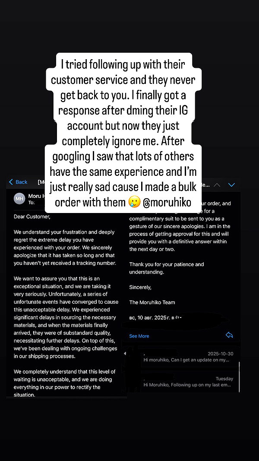Expand the email with See More
The width and height of the screenshot is (259, 461).
tap(139, 336)
